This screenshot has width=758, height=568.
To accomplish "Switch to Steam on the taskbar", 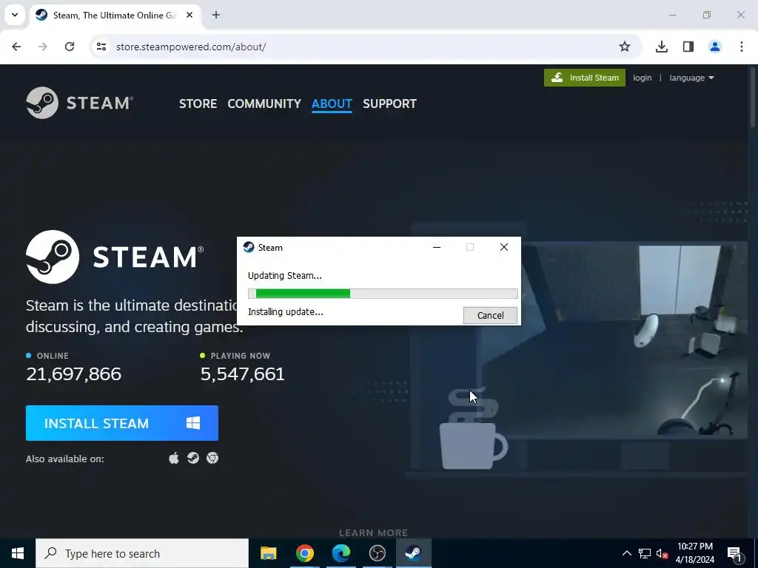I will (413, 553).
